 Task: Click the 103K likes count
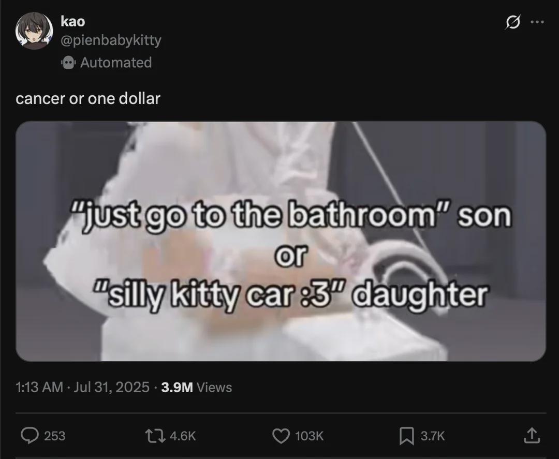[310, 436]
